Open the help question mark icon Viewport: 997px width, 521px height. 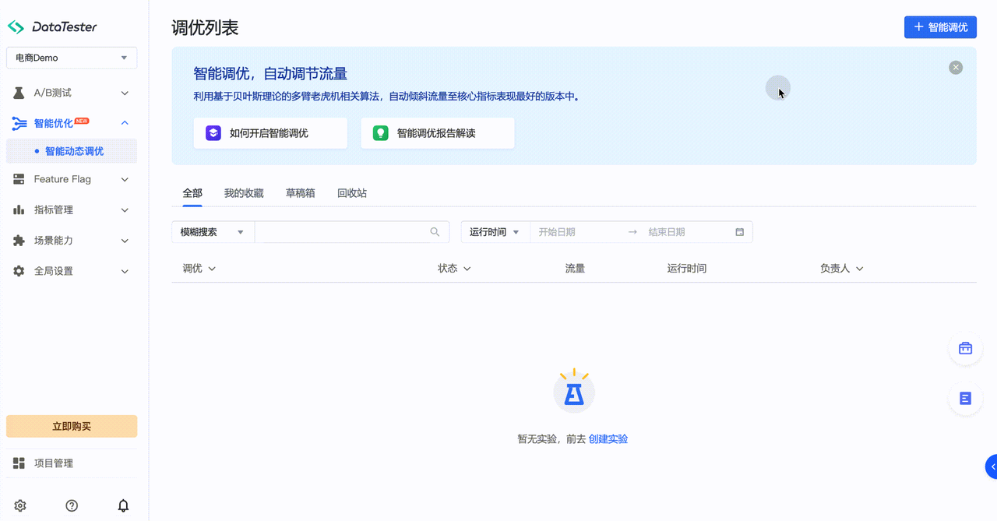pyautogui.click(x=72, y=505)
